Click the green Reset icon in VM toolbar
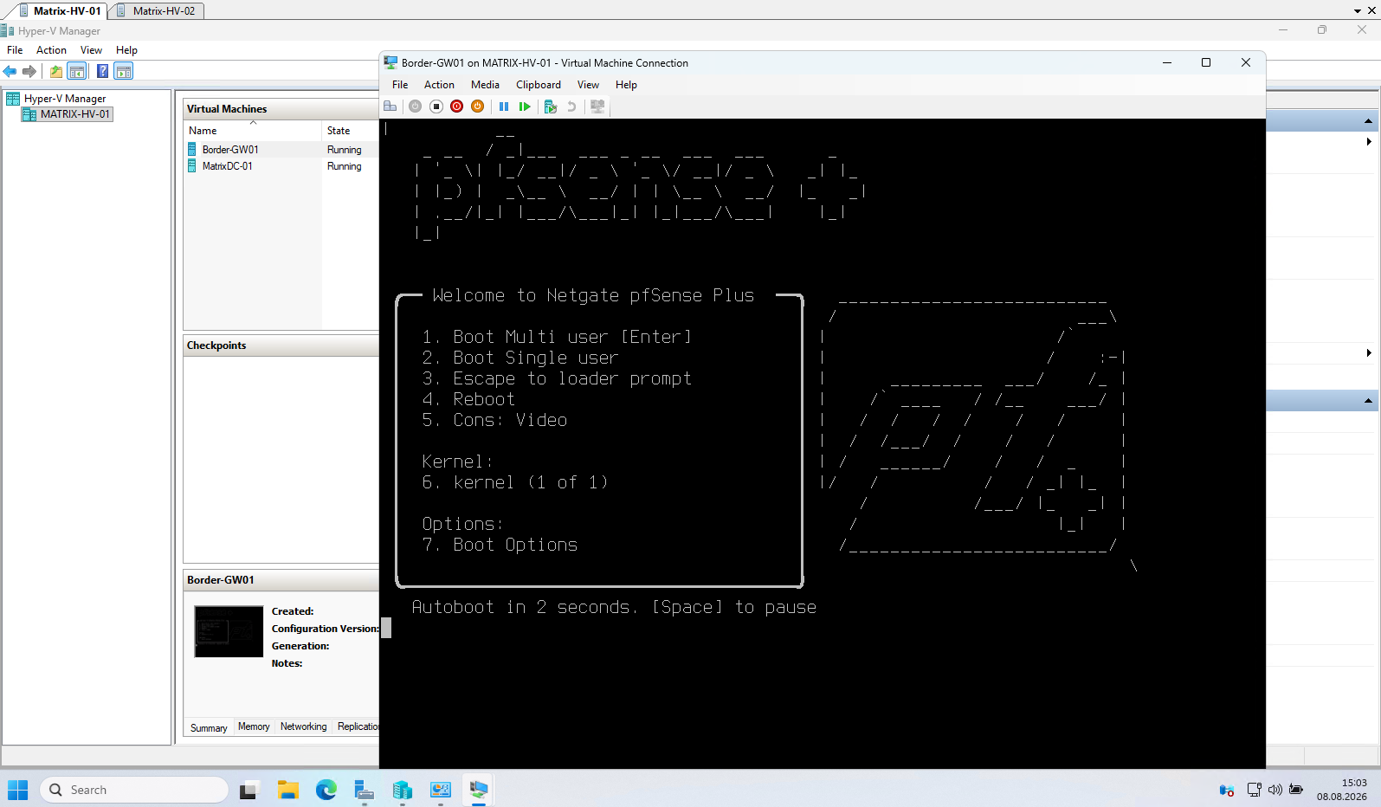This screenshot has height=807, width=1381. coord(525,107)
